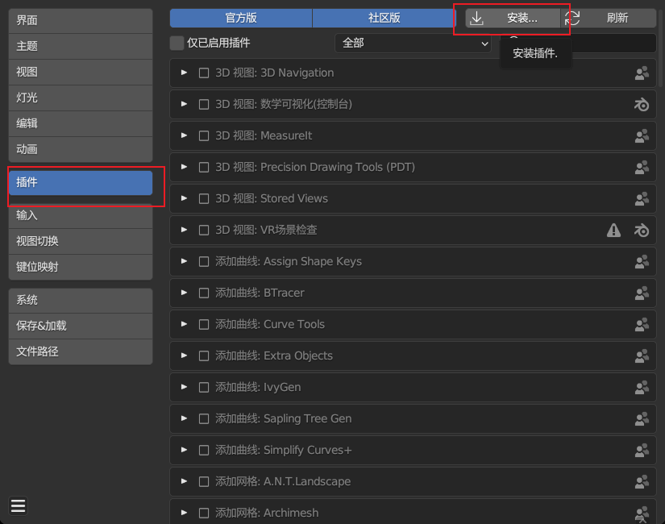Screen dimensions: 665x524
Task: Open the 视图 preferences section
Action: 81,72
